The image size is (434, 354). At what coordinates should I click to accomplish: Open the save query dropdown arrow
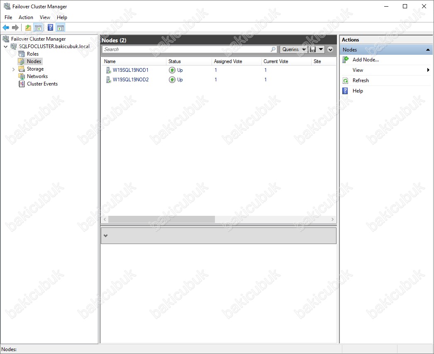point(321,49)
